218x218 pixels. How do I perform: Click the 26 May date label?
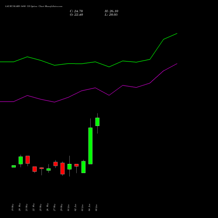point(48,207)
